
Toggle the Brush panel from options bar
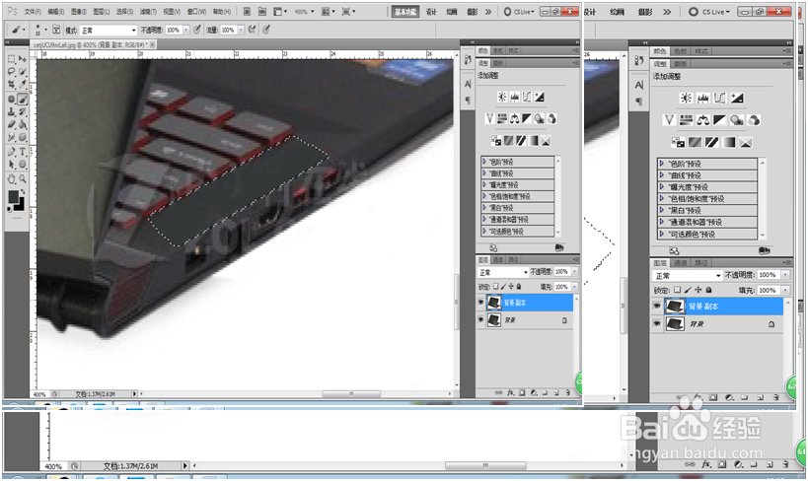click(56, 30)
